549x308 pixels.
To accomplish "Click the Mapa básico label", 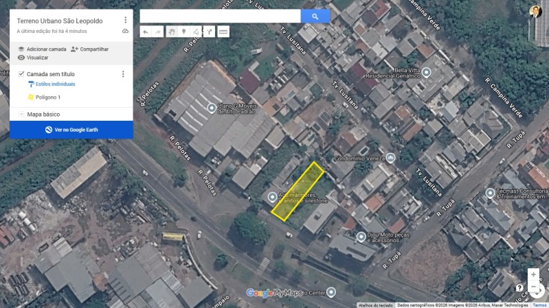I will coord(43,115).
